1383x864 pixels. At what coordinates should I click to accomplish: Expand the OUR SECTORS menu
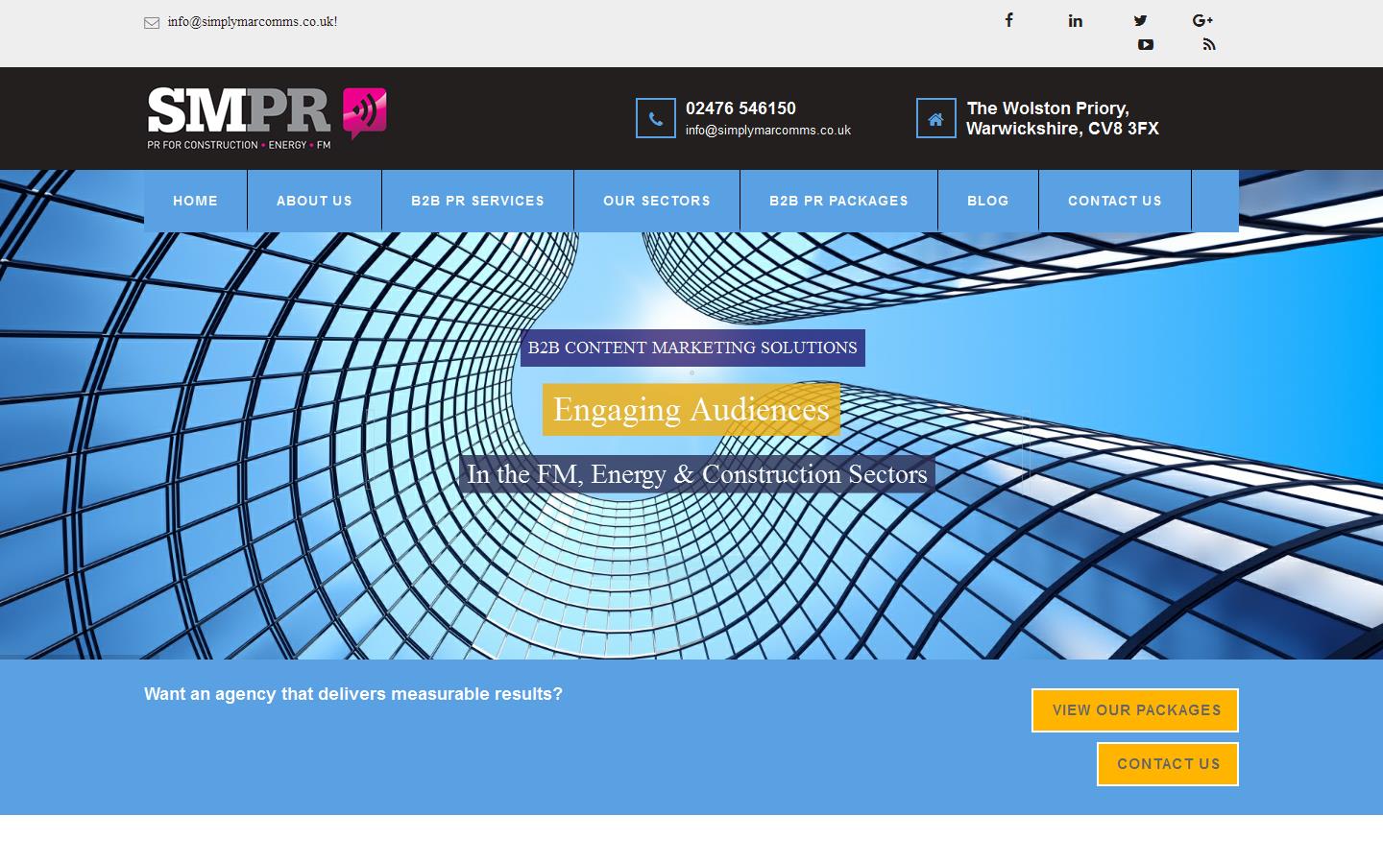pos(657,201)
